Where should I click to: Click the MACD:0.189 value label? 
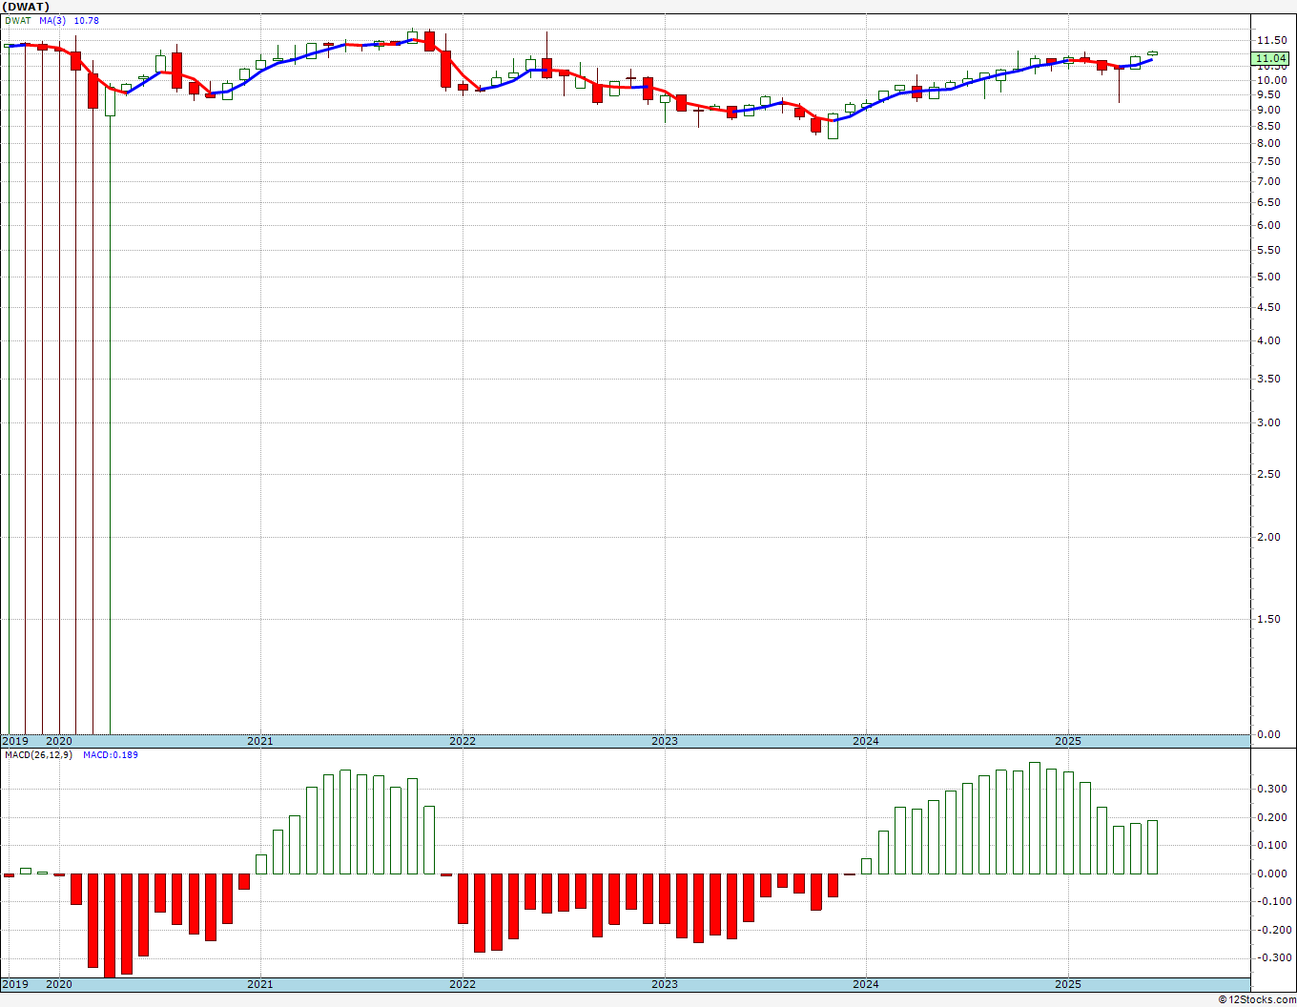click(111, 755)
